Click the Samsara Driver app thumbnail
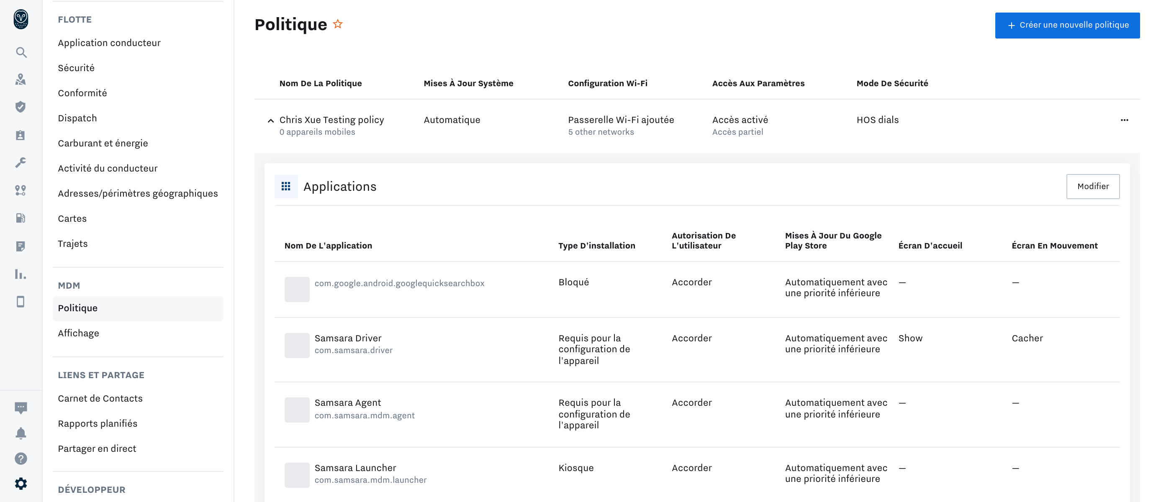1156x502 pixels. (x=297, y=345)
